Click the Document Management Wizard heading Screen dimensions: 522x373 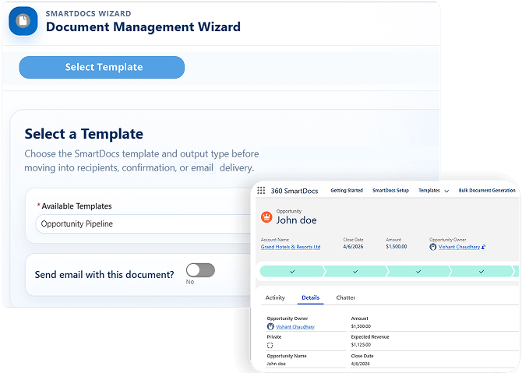point(143,27)
